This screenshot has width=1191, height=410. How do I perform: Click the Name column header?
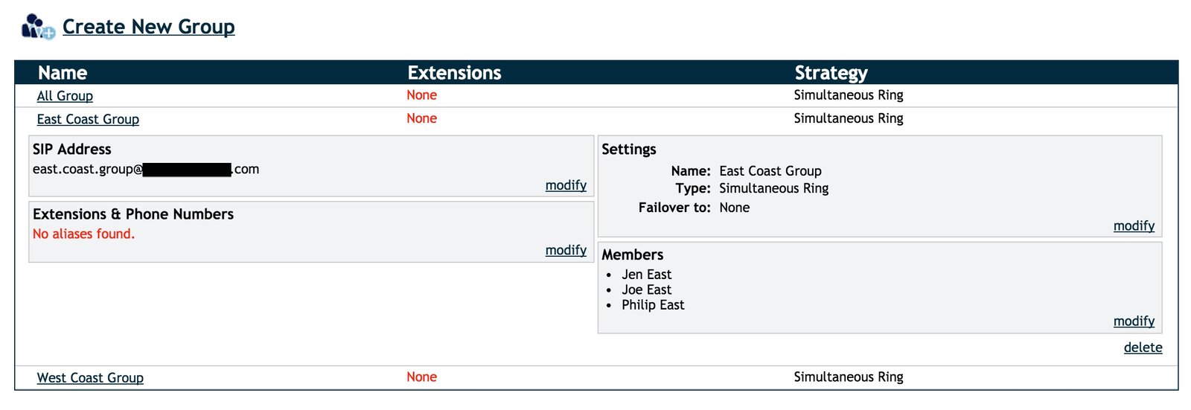(63, 73)
